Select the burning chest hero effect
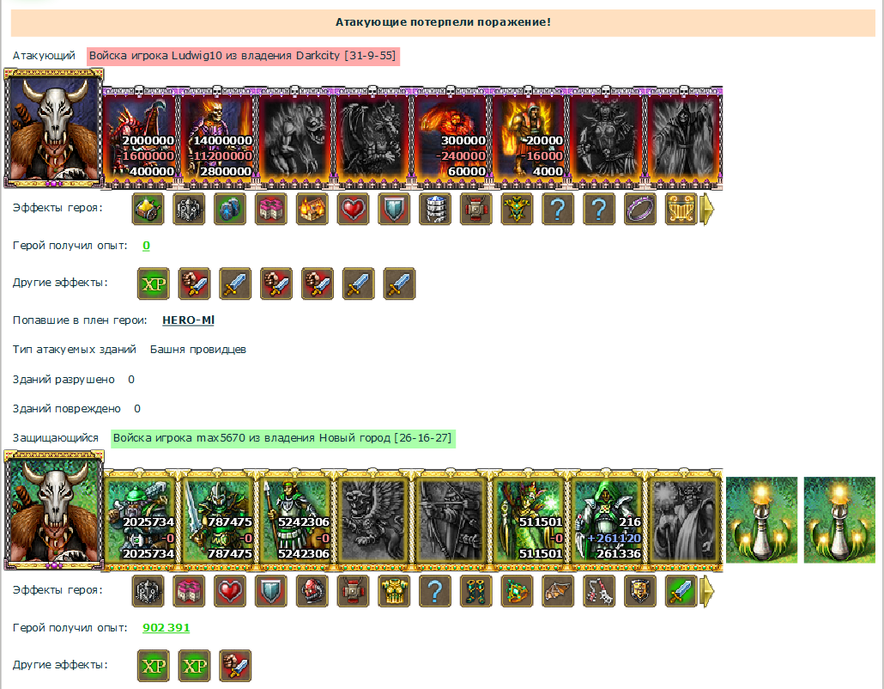 [312, 209]
